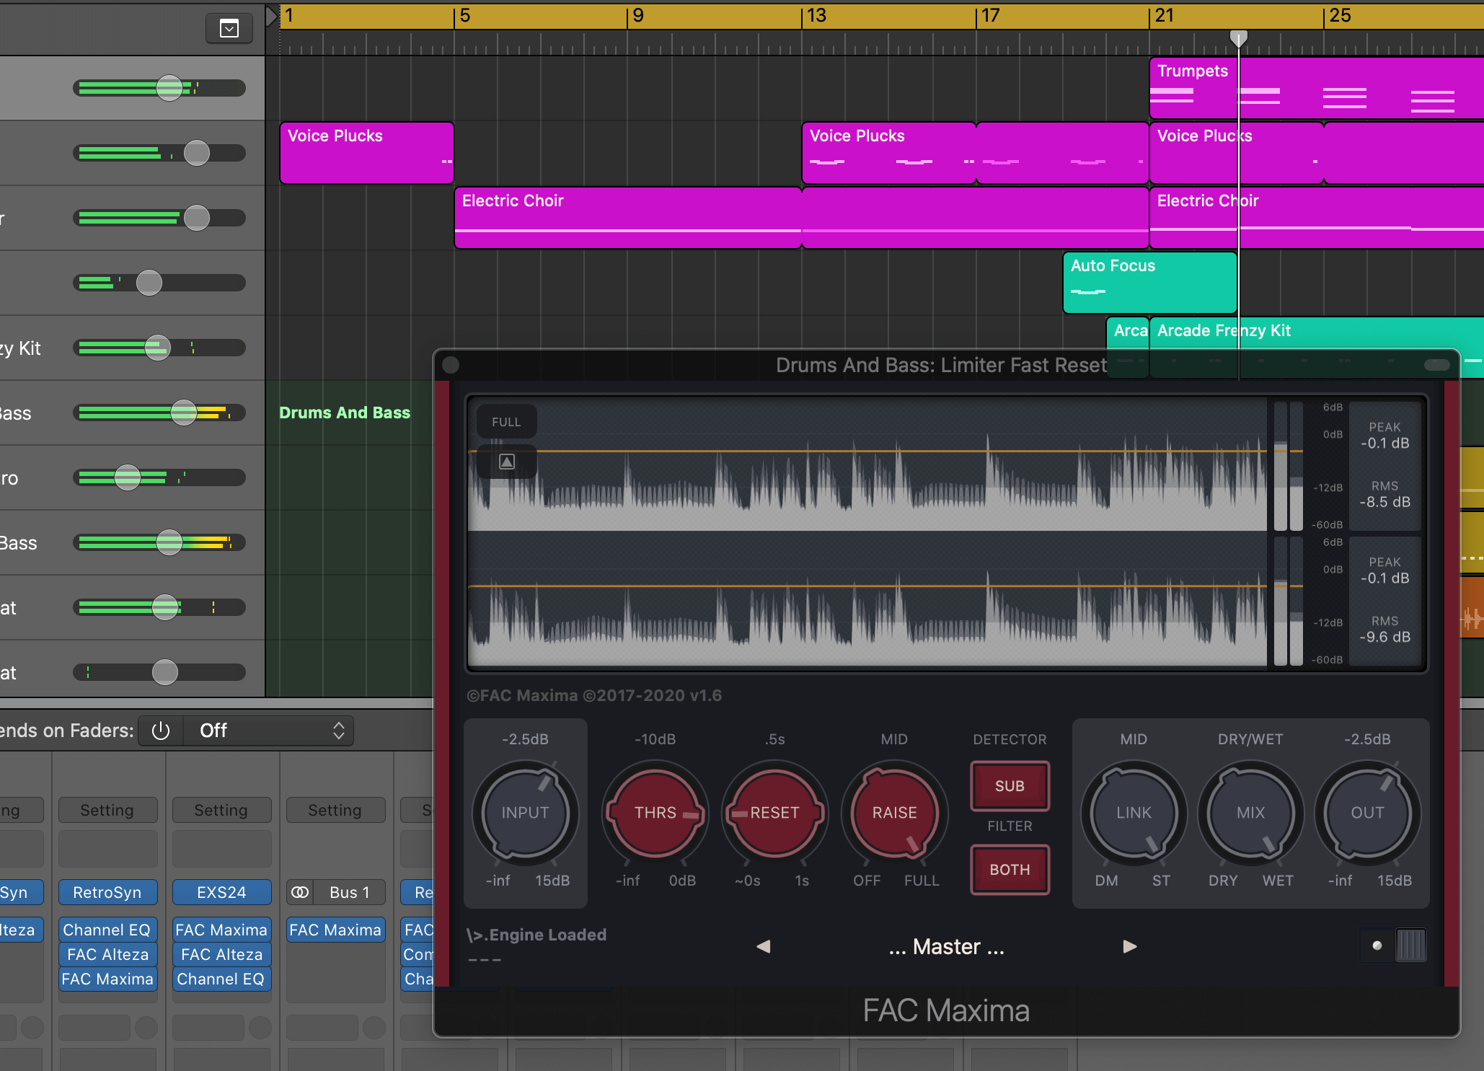Toggle the FULL waveform view button
The width and height of the screenshot is (1484, 1071).
coord(506,422)
